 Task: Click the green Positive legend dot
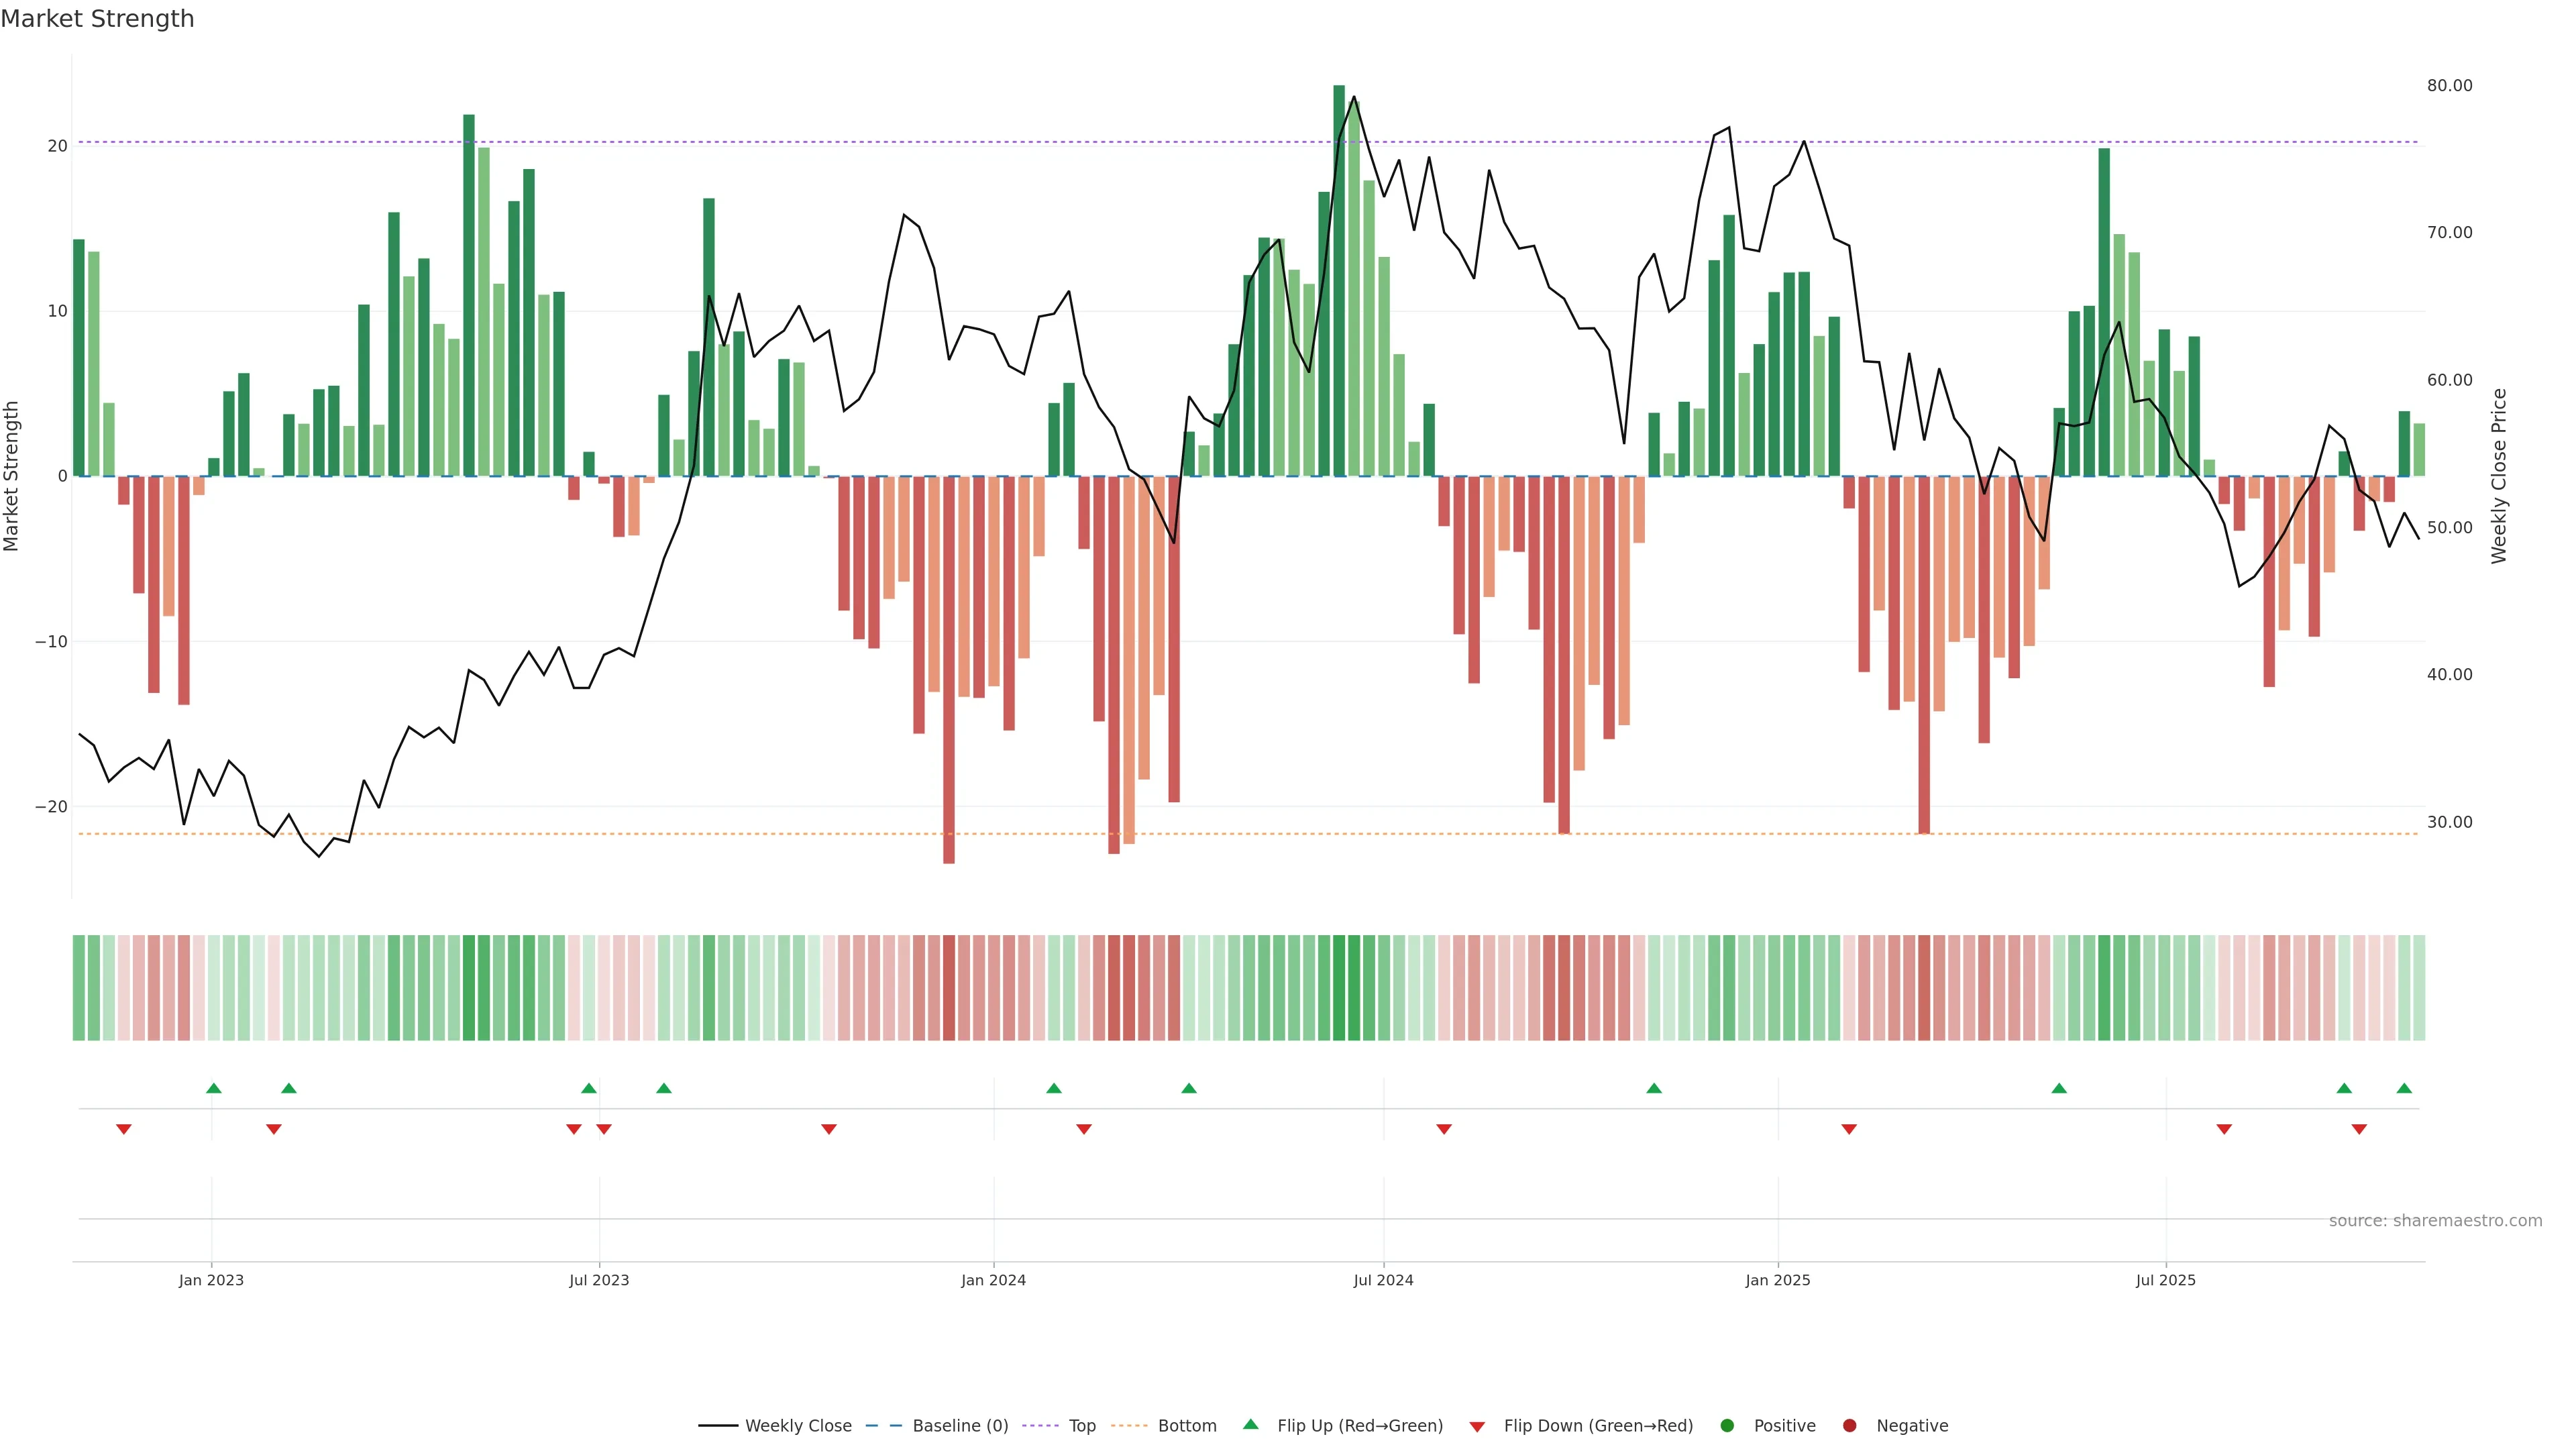pos(1727,1425)
